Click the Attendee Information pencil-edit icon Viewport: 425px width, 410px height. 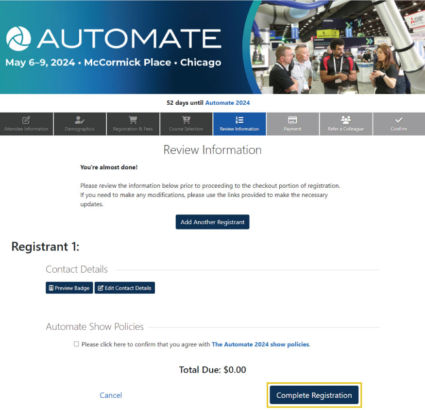point(26,120)
